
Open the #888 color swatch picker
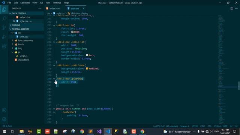point(72,32)
